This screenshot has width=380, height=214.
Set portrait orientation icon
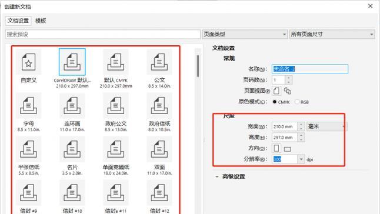[x=276, y=148]
